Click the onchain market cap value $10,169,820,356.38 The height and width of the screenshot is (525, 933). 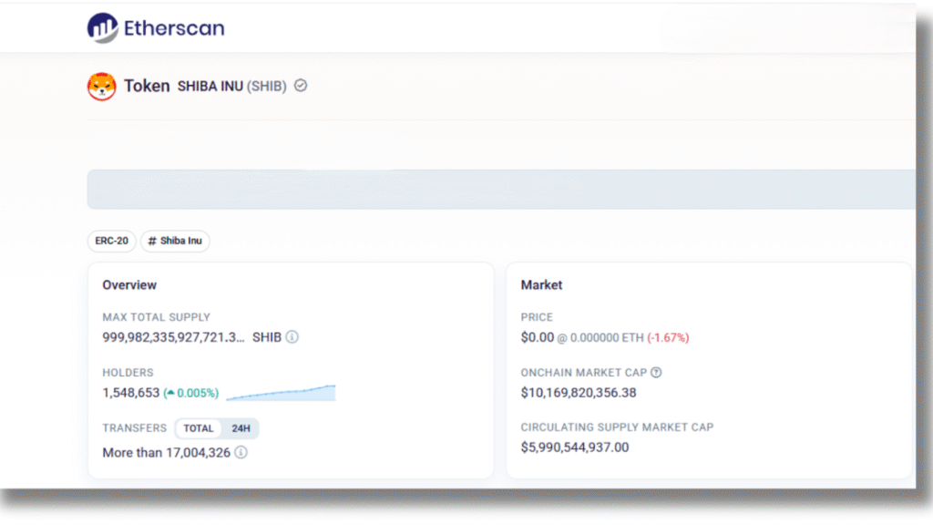pyautogui.click(x=579, y=393)
